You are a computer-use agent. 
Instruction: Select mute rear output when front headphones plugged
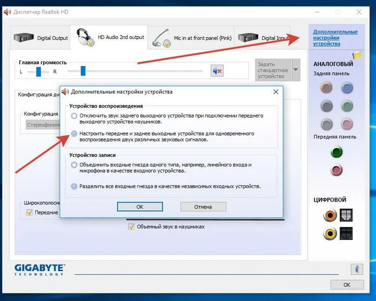(74, 116)
